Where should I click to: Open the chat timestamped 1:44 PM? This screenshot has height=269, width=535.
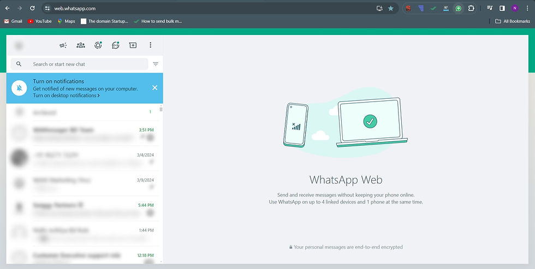(x=82, y=234)
